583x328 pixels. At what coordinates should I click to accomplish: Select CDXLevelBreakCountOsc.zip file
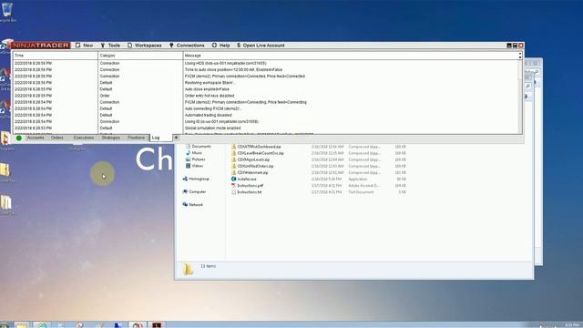pos(258,153)
